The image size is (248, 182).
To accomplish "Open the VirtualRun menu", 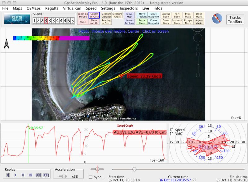I will 72,8.
